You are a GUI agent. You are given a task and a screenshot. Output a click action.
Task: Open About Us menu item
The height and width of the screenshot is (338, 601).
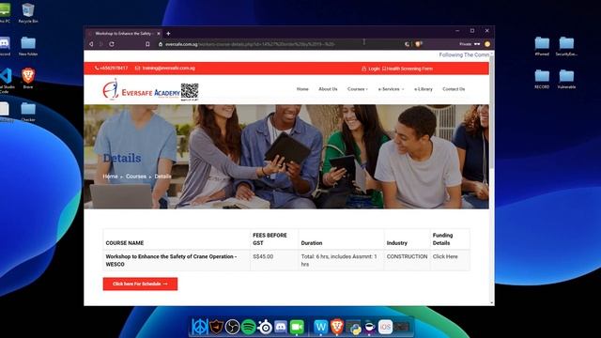pos(328,89)
